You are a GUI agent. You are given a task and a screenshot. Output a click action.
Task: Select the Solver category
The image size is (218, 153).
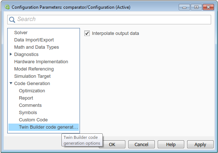[21, 33]
